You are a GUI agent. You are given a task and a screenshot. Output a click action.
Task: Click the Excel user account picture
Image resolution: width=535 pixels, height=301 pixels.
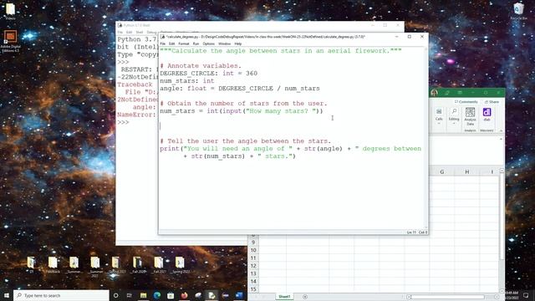(x=435, y=93)
